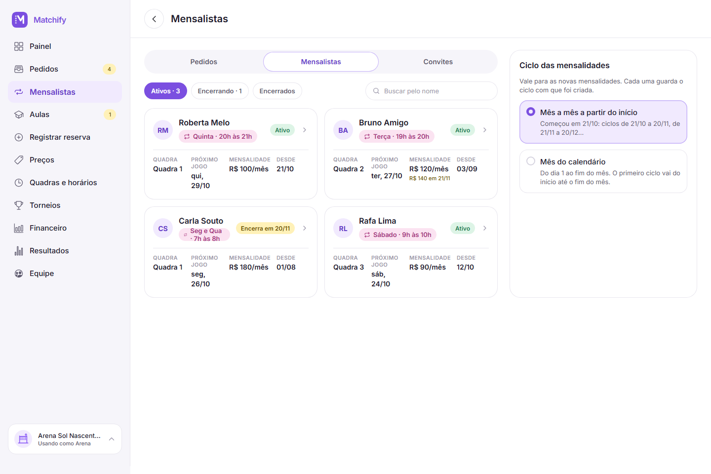Click the back arrow beside Mensalistas title

154,19
